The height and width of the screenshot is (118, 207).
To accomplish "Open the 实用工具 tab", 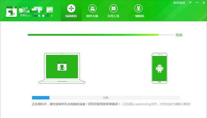I will coord(113,11).
